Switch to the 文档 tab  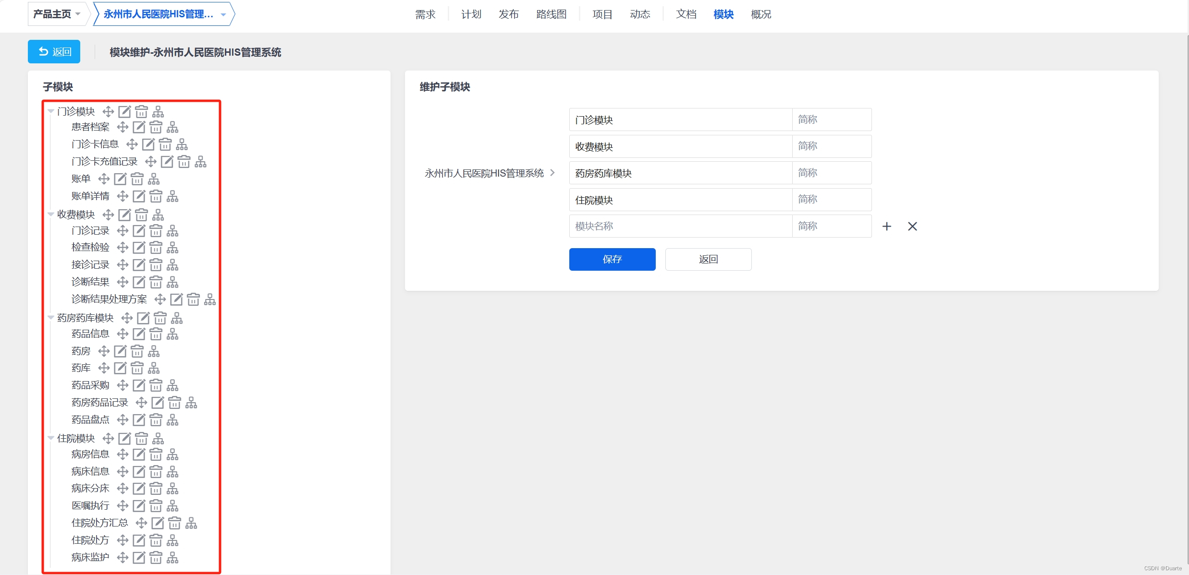pos(686,14)
